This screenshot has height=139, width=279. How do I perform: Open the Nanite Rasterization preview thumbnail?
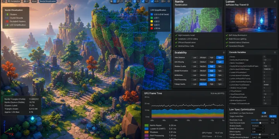click(198, 20)
